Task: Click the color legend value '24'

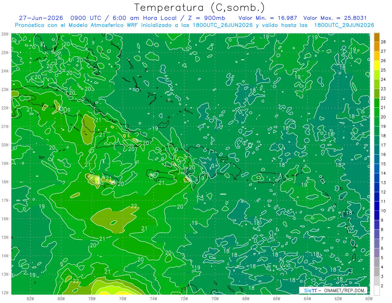Action: [383, 79]
